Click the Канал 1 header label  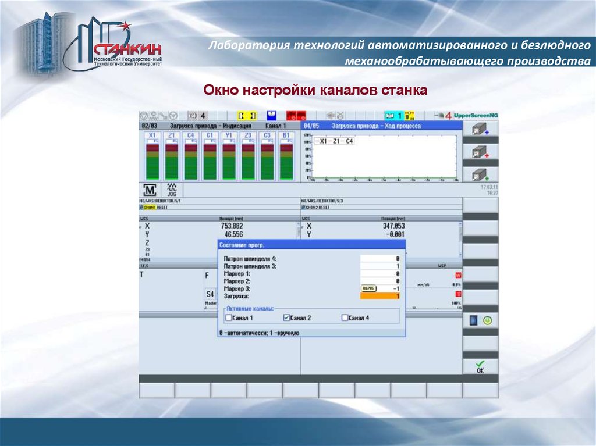click(275, 126)
